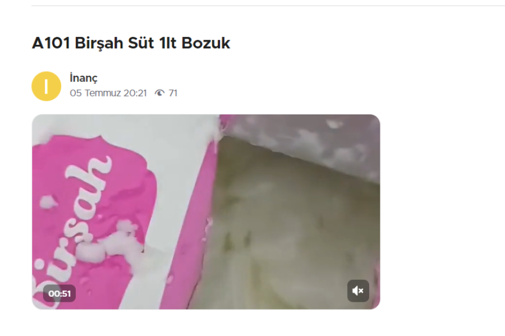Click the word Bozuk in the title
505x336 pixels.
click(206, 43)
